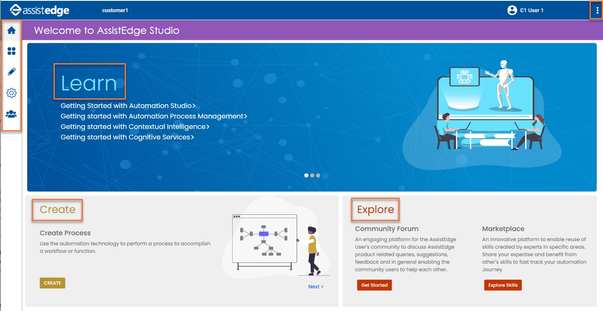Open the apps grid icon in the sidebar
Screen dimensions: 603x311
coord(12,51)
